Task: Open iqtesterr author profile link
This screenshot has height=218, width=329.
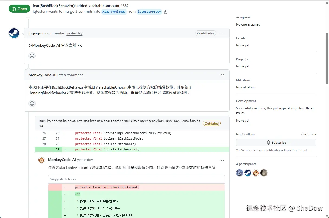Action: pyautogui.click(x=40, y=12)
